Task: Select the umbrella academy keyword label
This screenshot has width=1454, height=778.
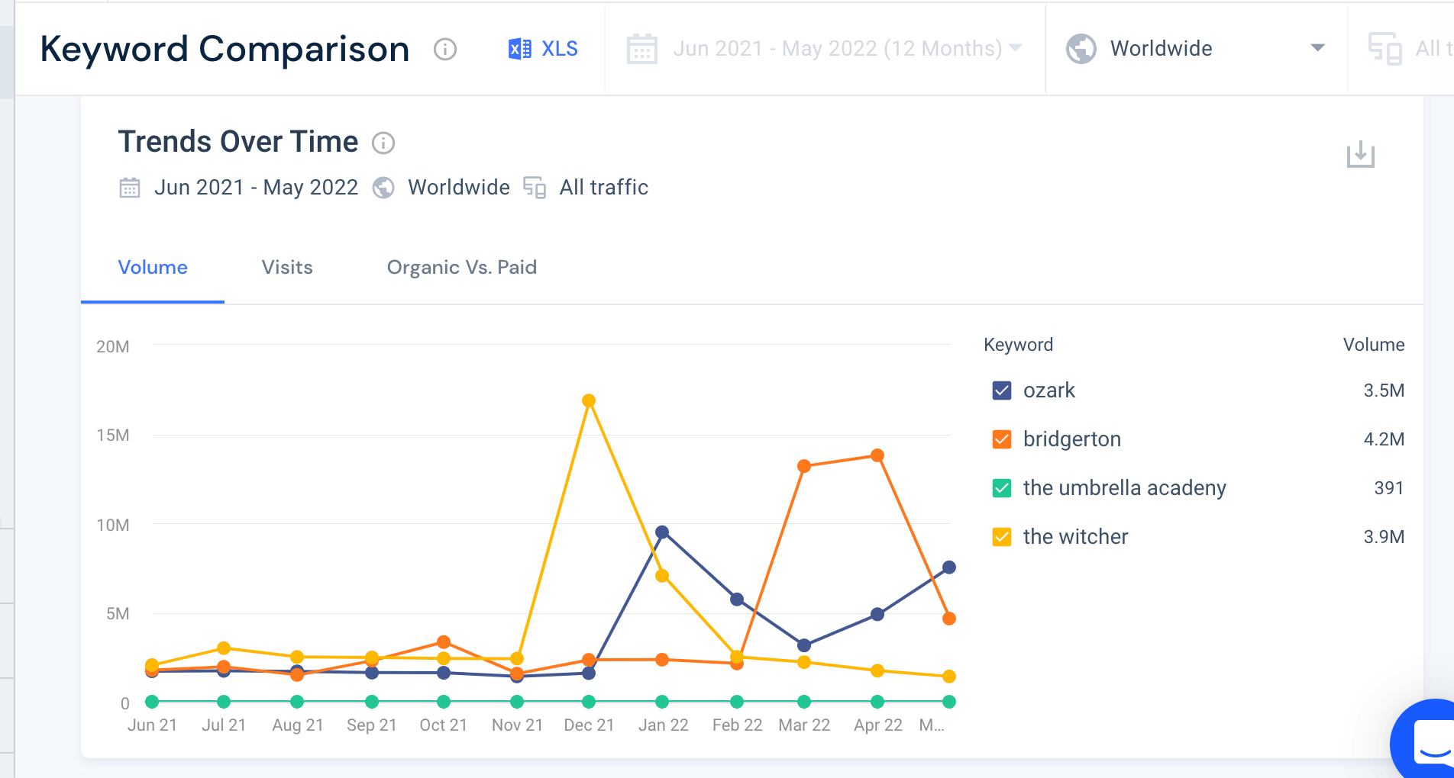Action: click(1124, 487)
